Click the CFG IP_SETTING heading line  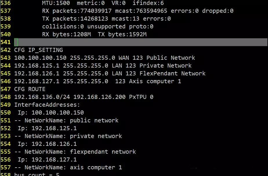coord(39,50)
